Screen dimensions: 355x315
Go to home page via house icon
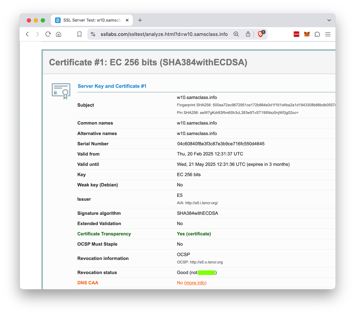tap(59, 34)
